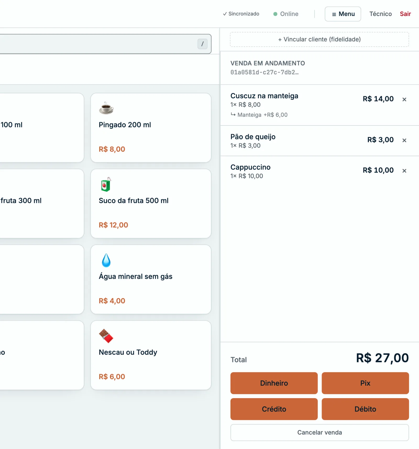Click the VENDA EM ANDAMENTO heading
The width and height of the screenshot is (419, 449).
point(268,63)
